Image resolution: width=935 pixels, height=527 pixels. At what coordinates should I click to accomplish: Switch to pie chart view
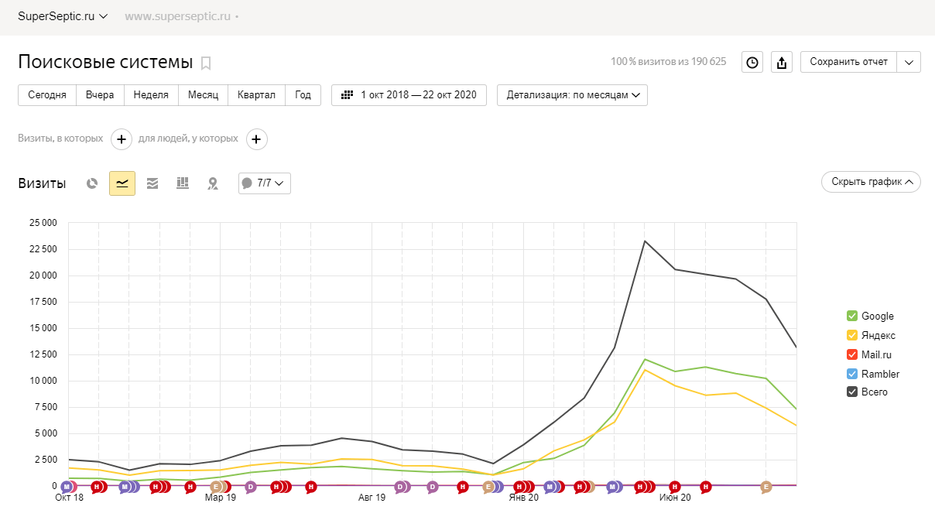(92, 183)
